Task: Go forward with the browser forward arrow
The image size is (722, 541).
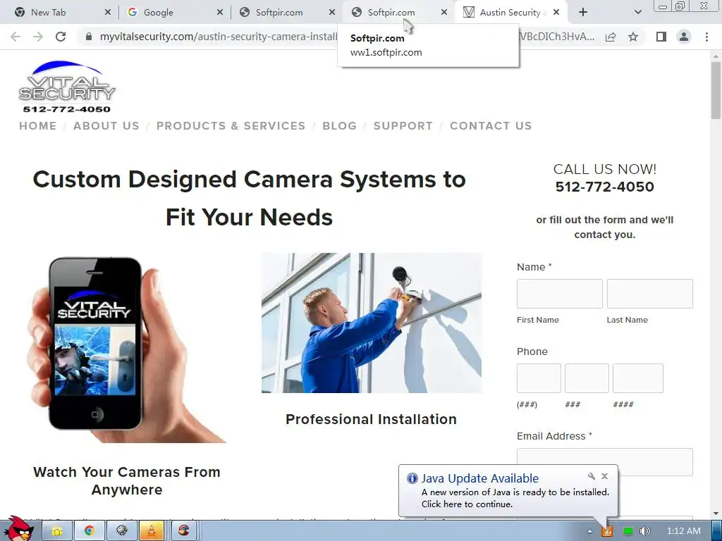Action: point(38,37)
